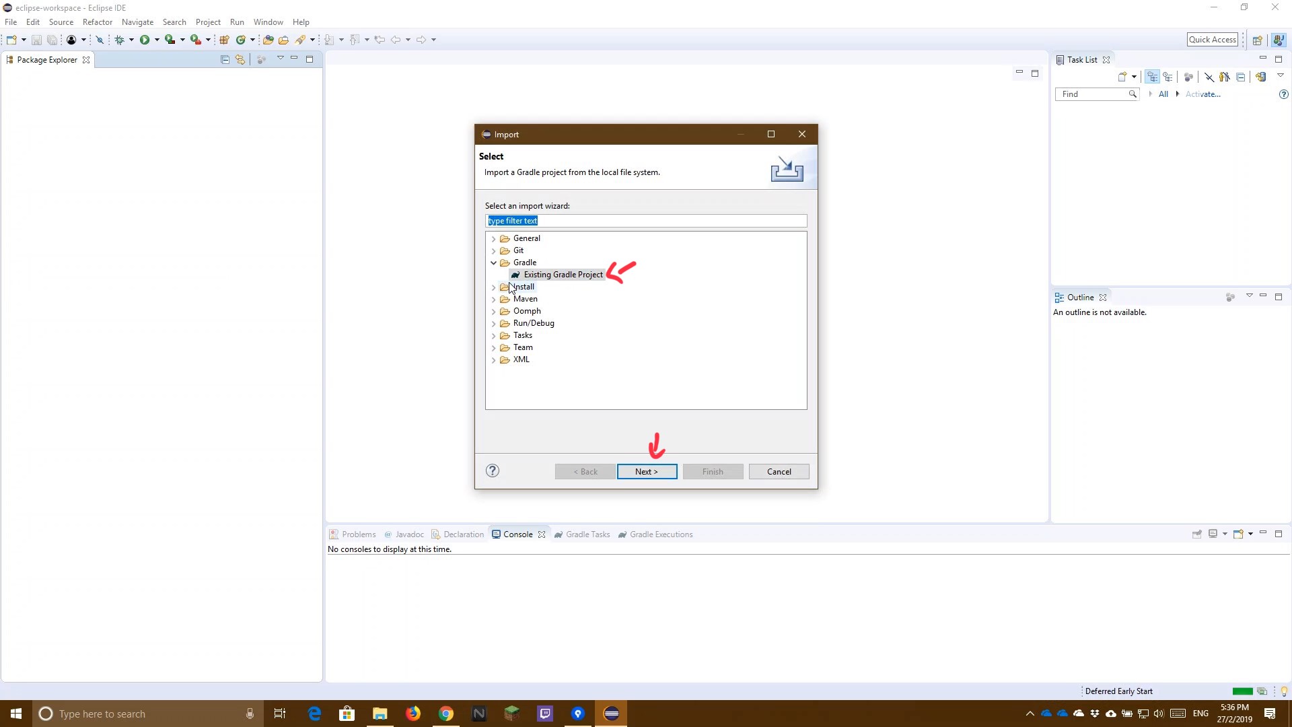Collapse All in Package Explorer
Viewport: 1292px width, 727px height.
pyautogui.click(x=225, y=59)
